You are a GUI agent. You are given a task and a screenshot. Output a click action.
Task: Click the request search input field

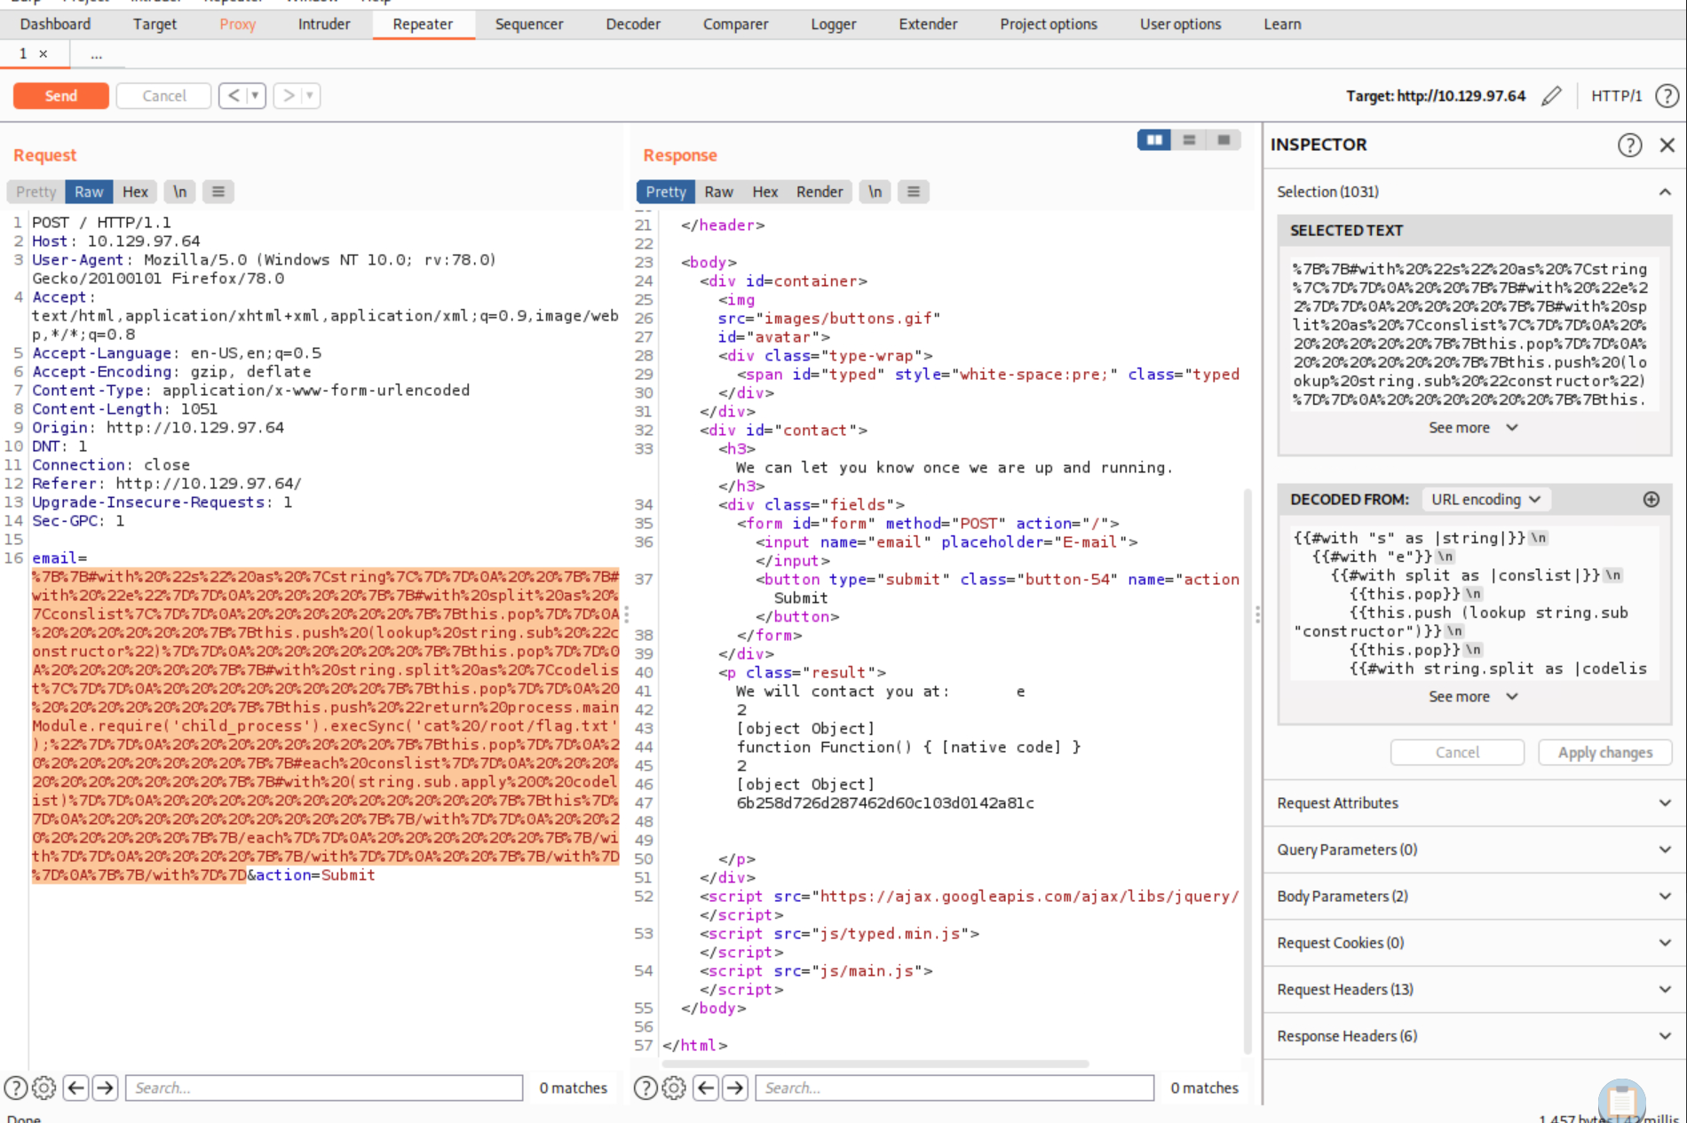click(x=324, y=1087)
